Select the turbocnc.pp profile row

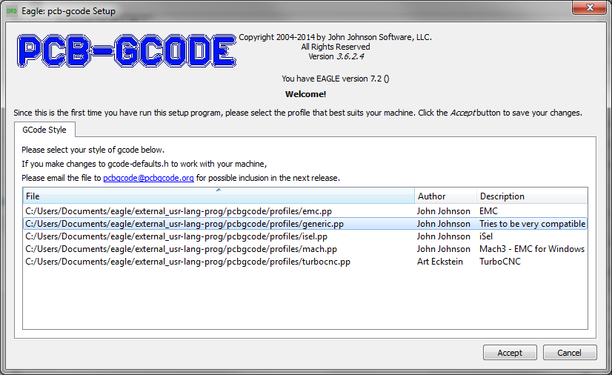point(305,262)
